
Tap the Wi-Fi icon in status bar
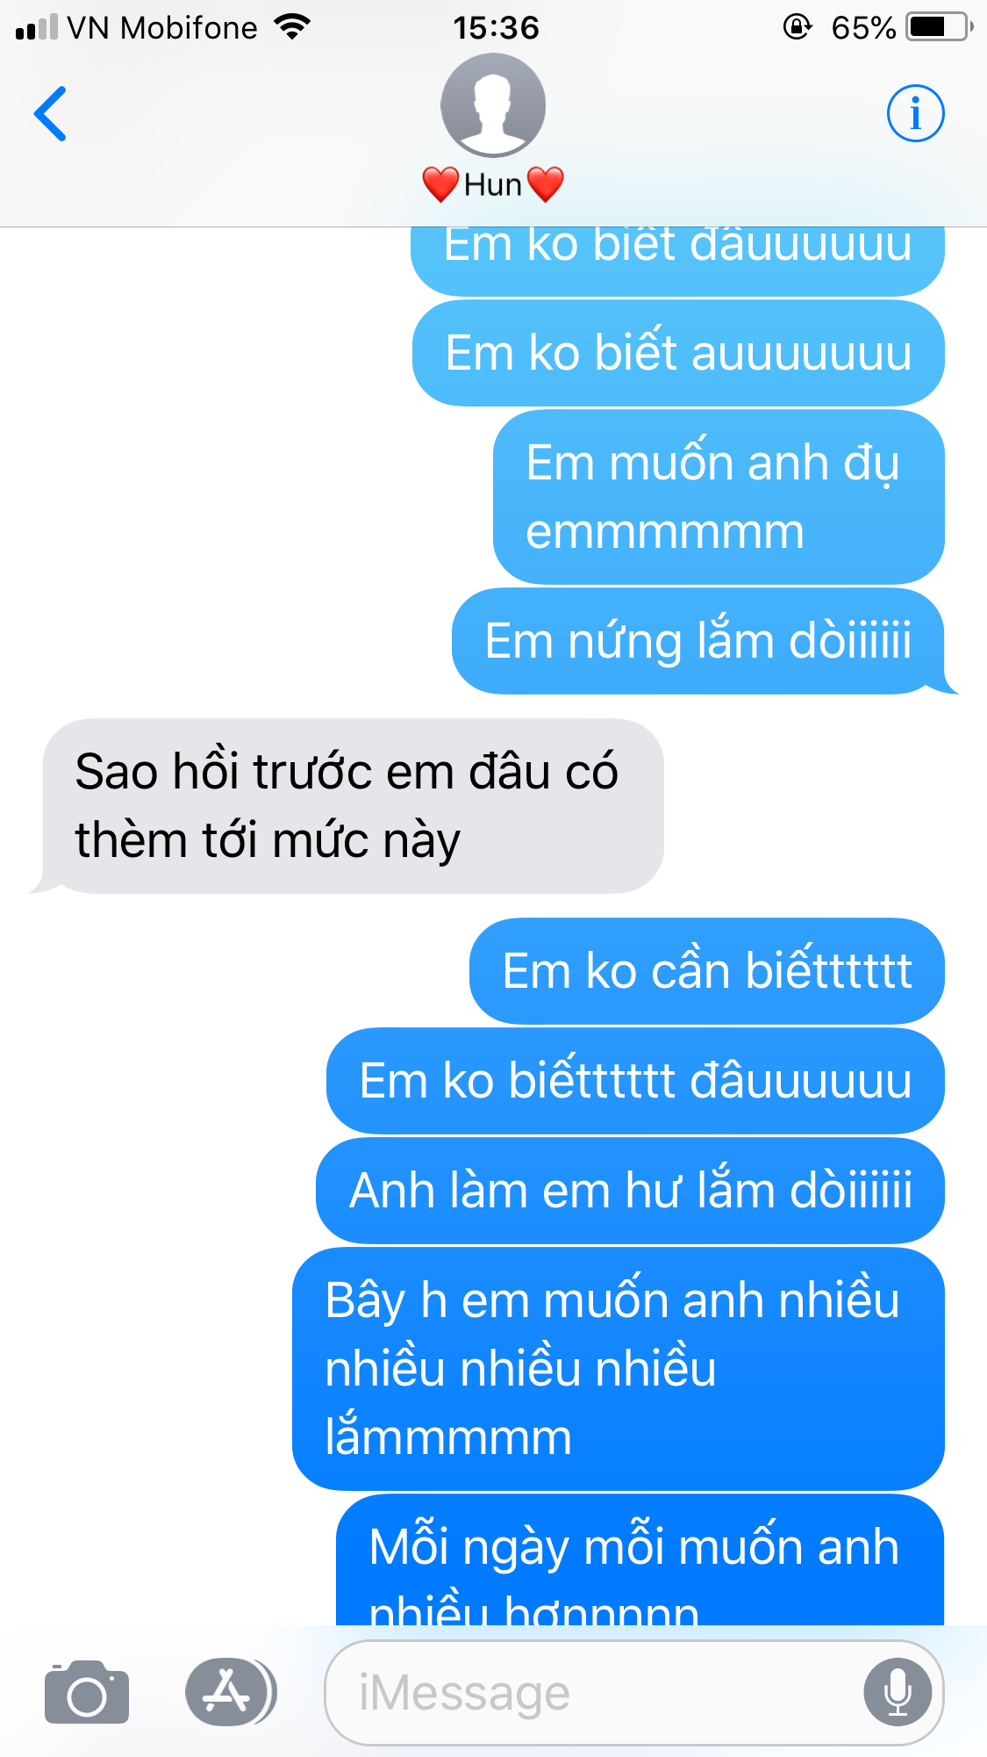[x=292, y=26]
